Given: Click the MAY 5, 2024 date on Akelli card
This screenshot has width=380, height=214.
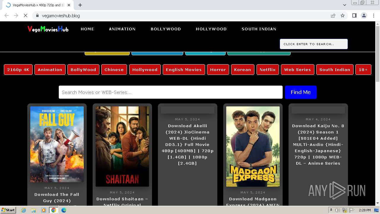Looking at the screenshot, I should point(188,119).
